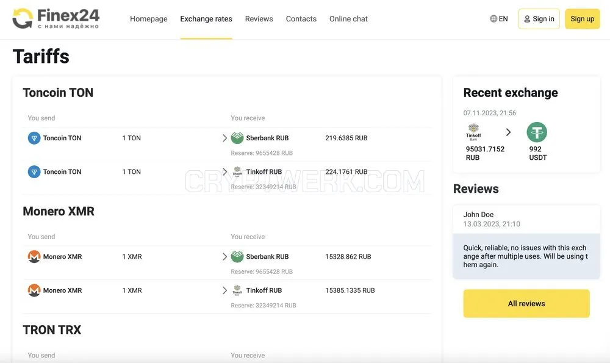
Task: Click the rate '224.1761 RUB'
Action: pos(346,172)
